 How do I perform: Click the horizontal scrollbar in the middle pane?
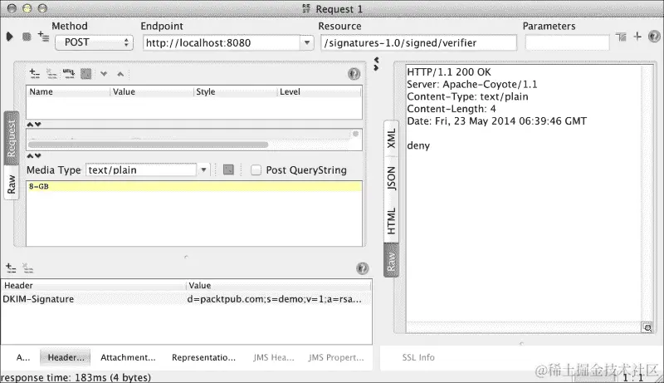coord(149,145)
